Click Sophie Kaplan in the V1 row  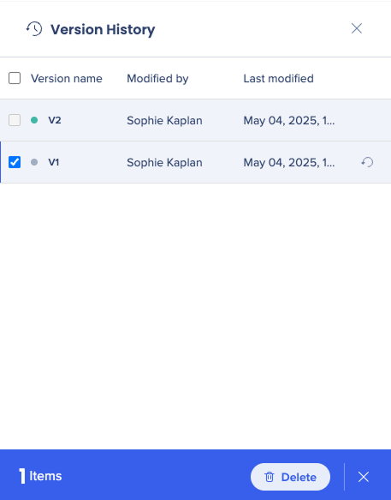tap(164, 163)
